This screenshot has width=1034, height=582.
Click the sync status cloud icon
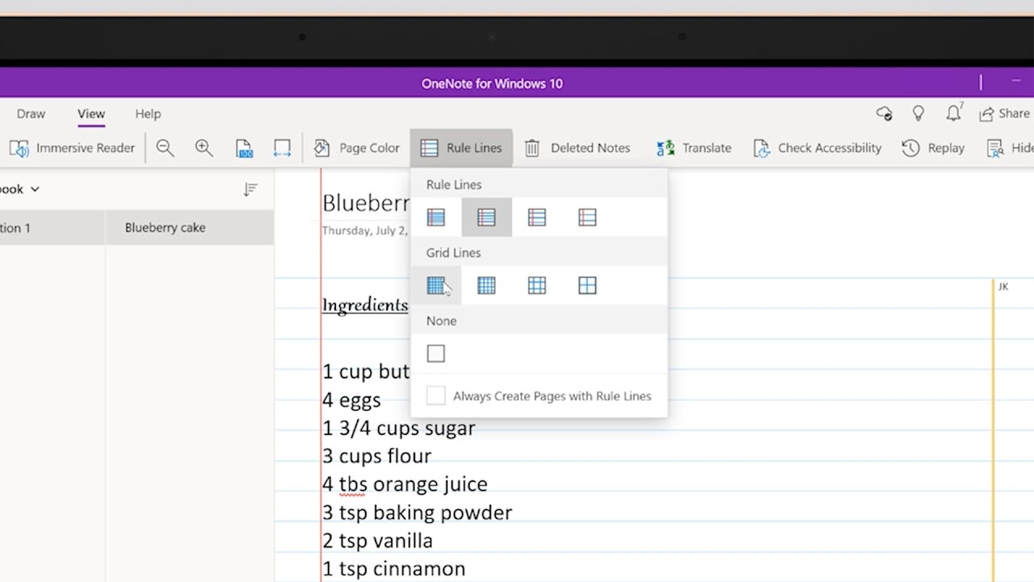(x=884, y=114)
